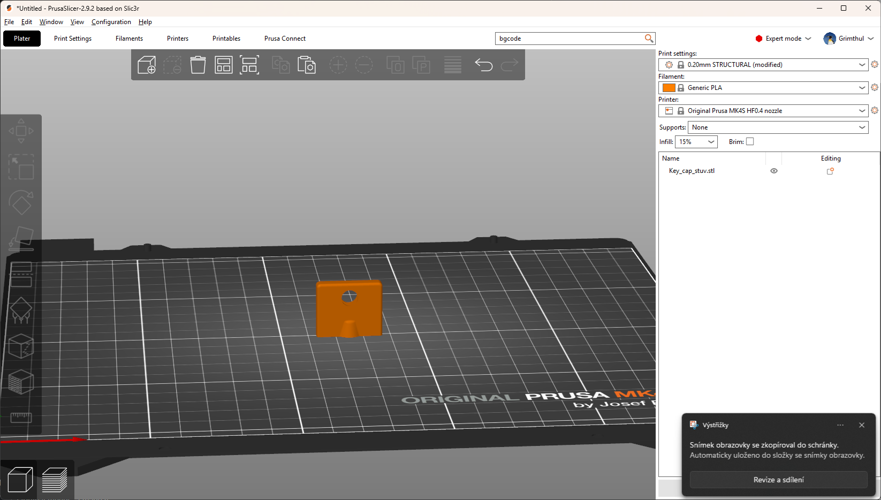Screen dimensions: 881x500
Task: Open the Expert mode dropdown
Action: point(783,39)
